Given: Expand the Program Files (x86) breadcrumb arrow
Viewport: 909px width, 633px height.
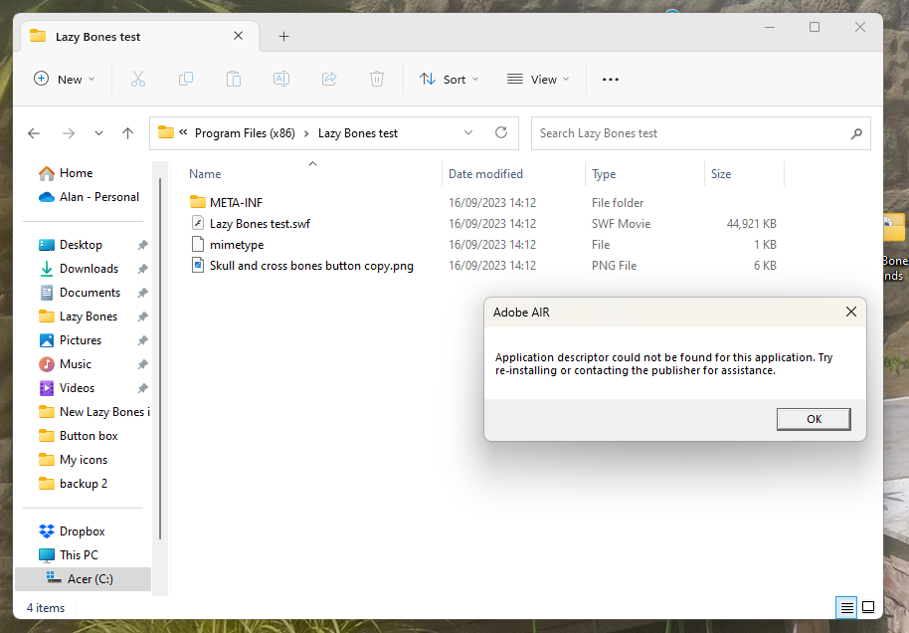Looking at the screenshot, I should [x=306, y=133].
